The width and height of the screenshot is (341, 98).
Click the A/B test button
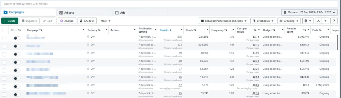(x=87, y=21)
